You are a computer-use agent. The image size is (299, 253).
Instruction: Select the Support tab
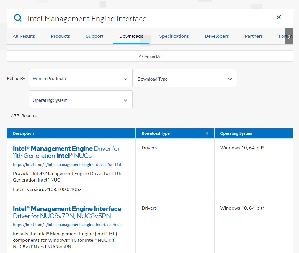94,36
